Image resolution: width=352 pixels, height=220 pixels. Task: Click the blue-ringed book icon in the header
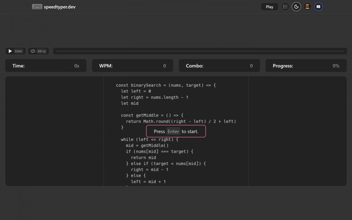(x=318, y=7)
